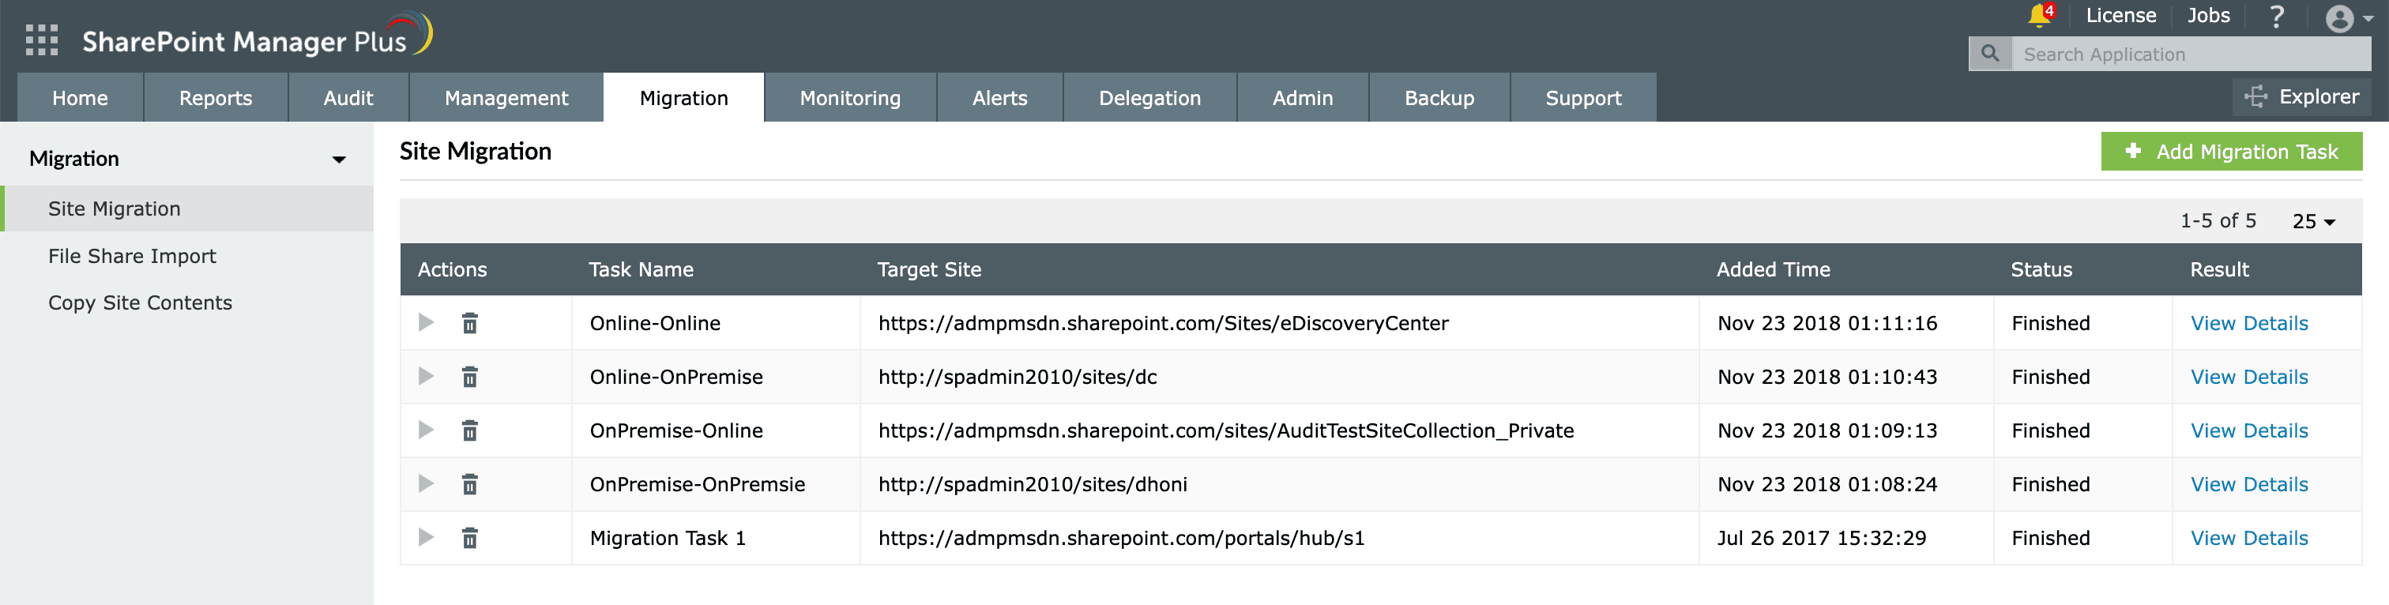2389x605 pixels.
Task: Run the OnPremise-Online migration task
Action: click(426, 430)
